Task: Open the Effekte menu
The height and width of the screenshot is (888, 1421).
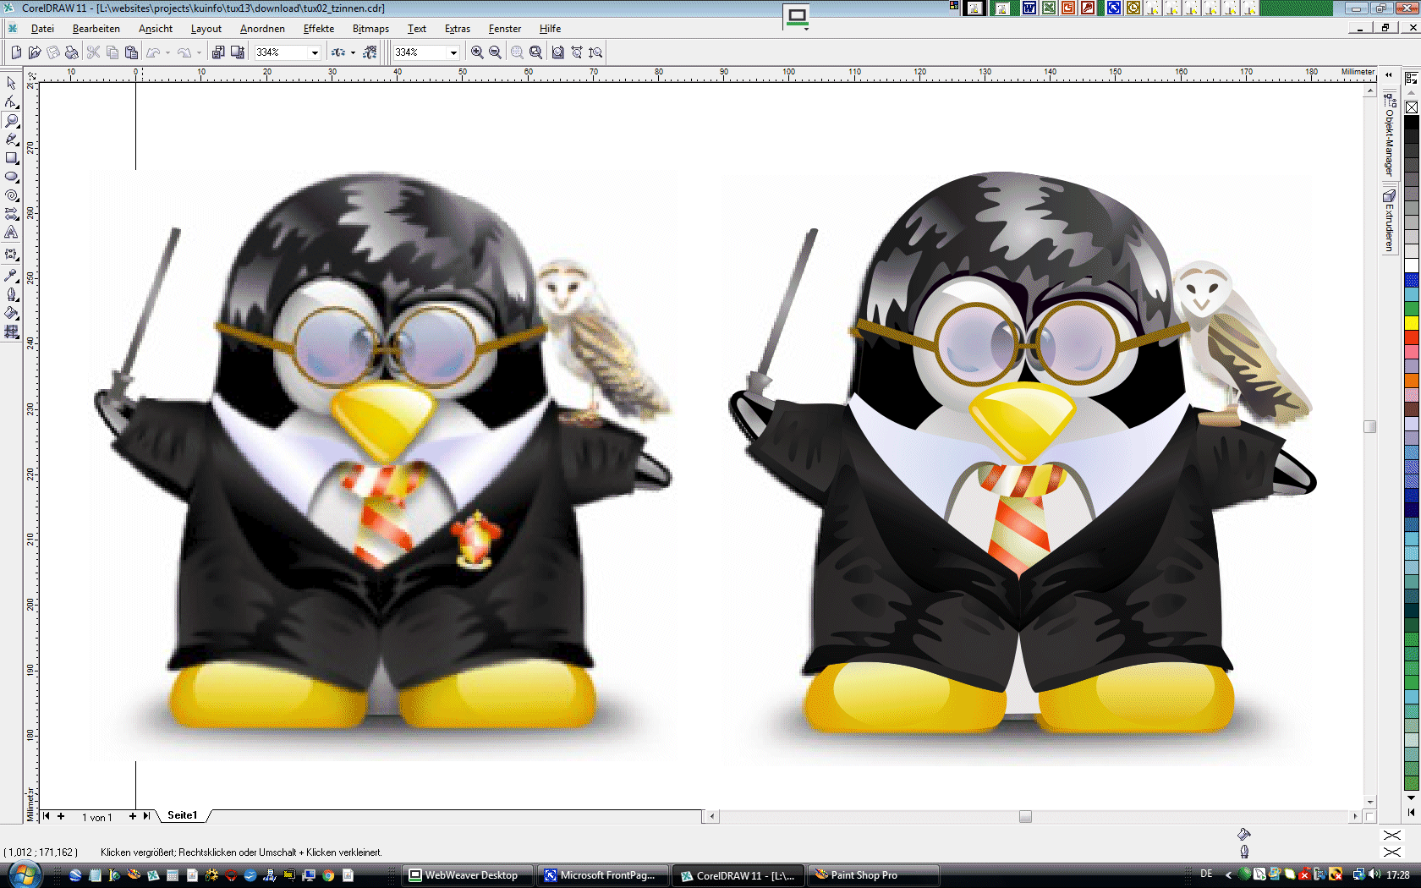Action: pyautogui.click(x=319, y=29)
